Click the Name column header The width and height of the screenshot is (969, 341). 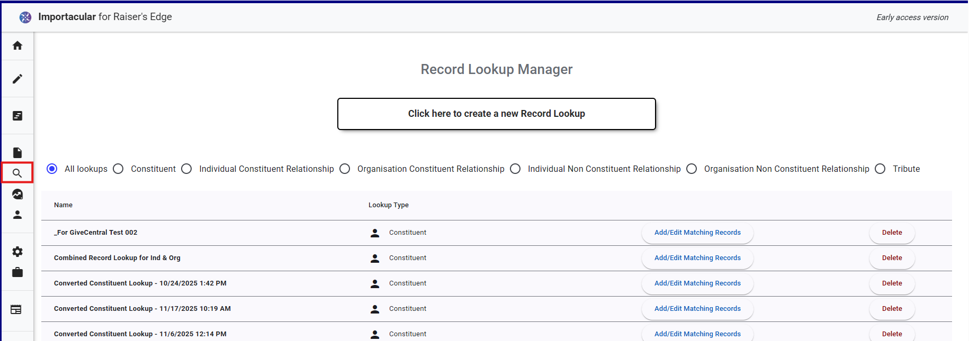click(64, 205)
